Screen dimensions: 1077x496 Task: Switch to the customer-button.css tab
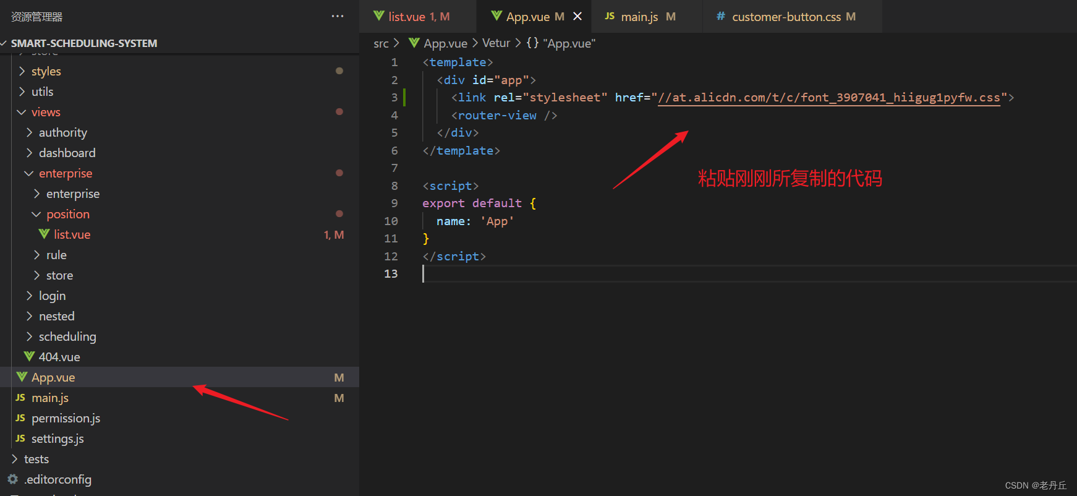click(x=793, y=17)
